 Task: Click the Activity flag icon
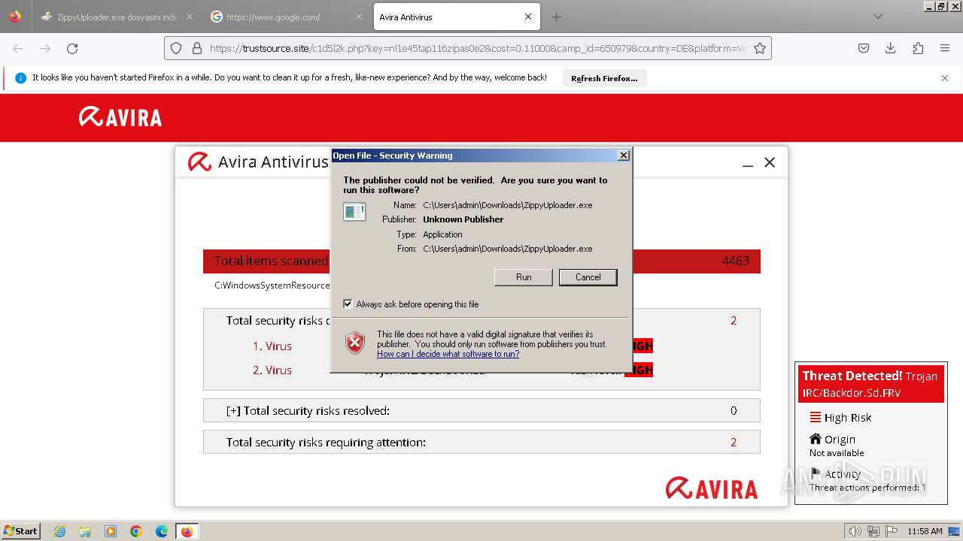click(x=816, y=473)
